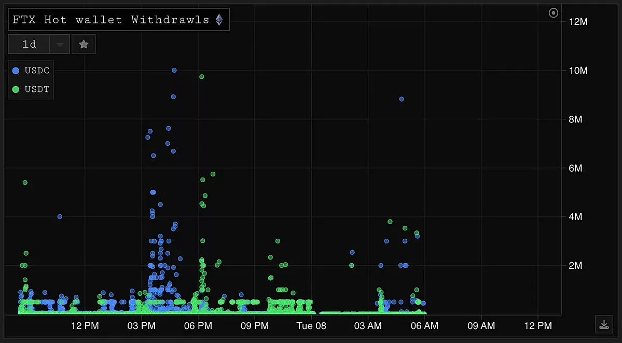622x343 pixels.
Task: Click the 03 PM x-axis label
Action: (142, 326)
